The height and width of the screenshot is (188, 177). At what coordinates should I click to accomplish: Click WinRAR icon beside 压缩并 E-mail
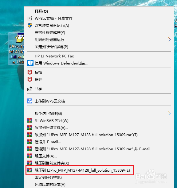pyautogui.click(x=30, y=142)
